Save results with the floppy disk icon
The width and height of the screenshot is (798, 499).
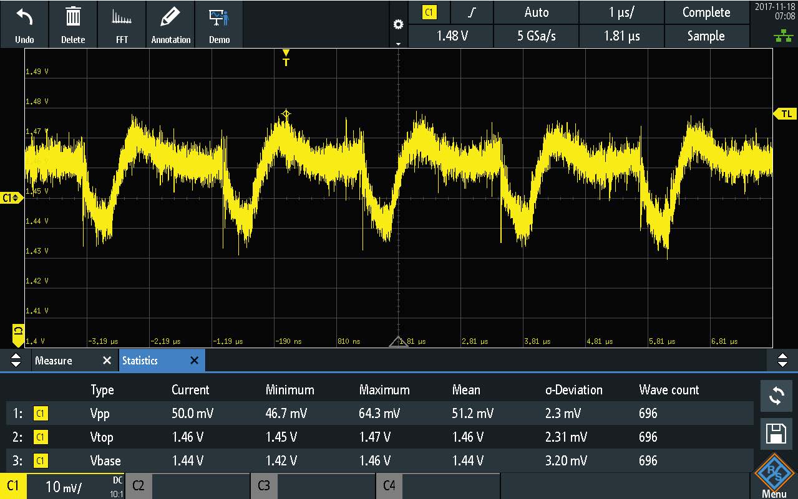pos(776,435)
